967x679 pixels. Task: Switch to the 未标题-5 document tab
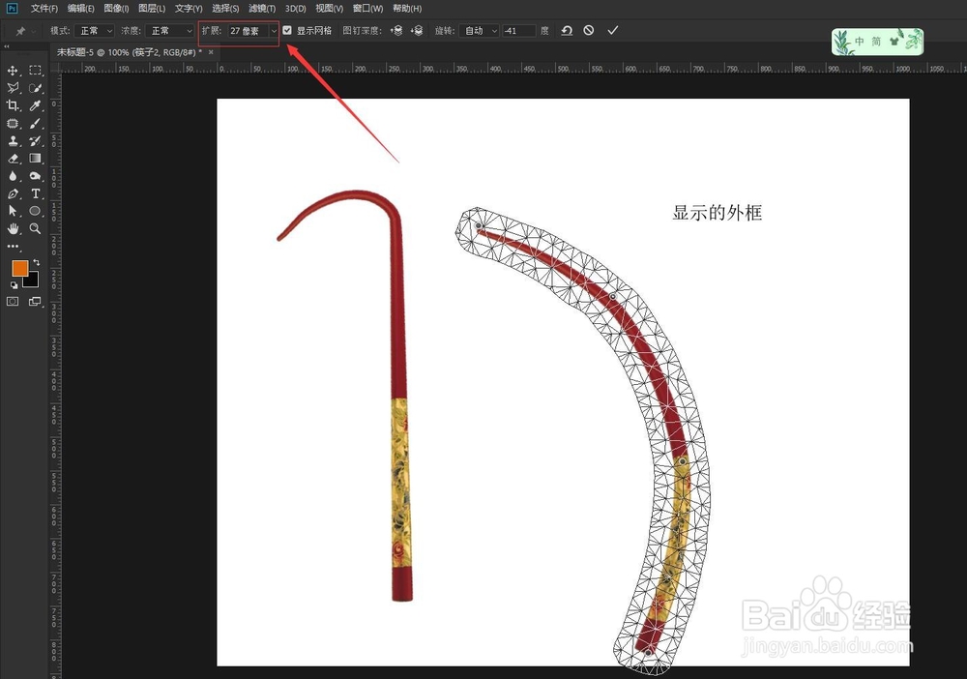pyautogui.click(x=130, y=52)
